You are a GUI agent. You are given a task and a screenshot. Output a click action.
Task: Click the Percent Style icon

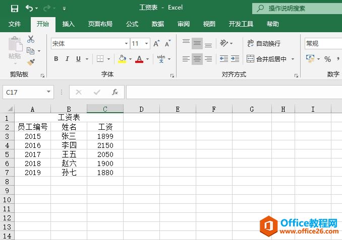[x=327, y=59]
